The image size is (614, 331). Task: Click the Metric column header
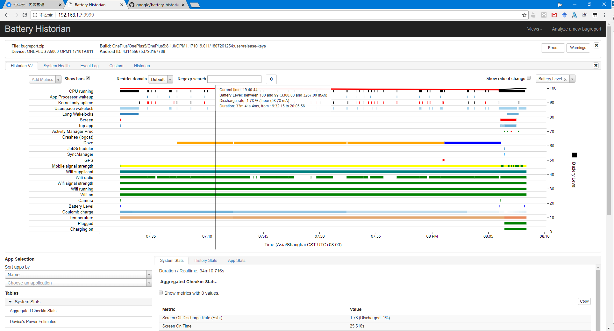[169, 309]
